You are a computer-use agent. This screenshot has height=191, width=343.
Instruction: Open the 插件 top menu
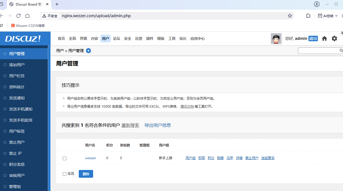150,38
